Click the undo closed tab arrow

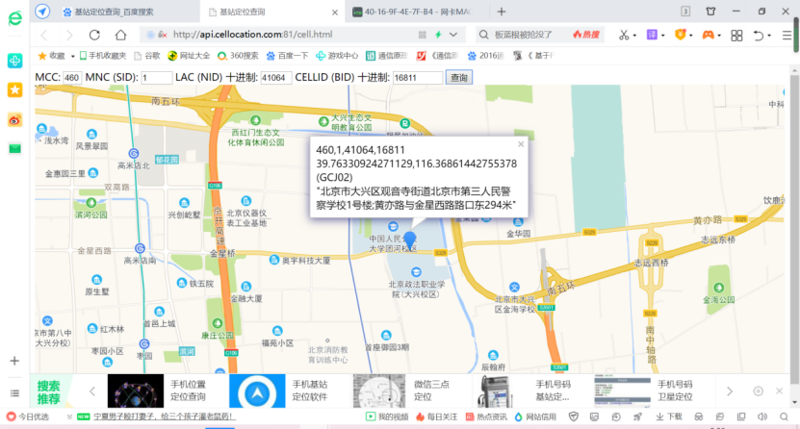[759, 36]
